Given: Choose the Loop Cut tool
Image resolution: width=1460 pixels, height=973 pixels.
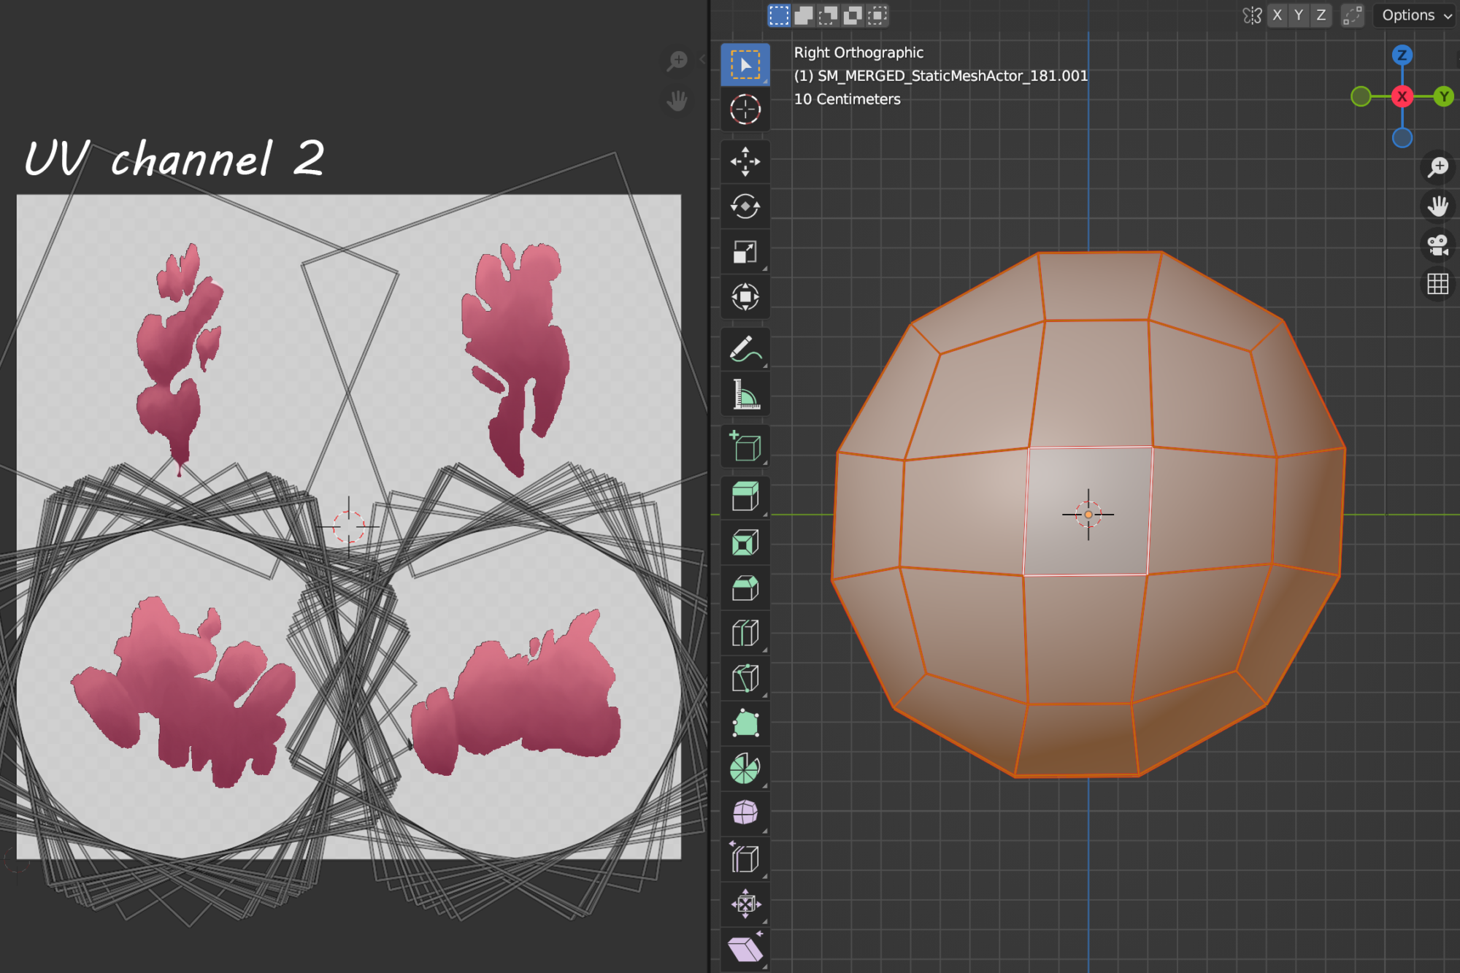Looking at the screenshot, I should [x=745, y=633].
